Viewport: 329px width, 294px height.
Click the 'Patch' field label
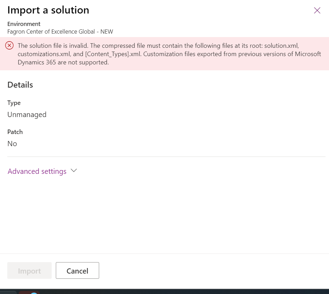point(15,132)
